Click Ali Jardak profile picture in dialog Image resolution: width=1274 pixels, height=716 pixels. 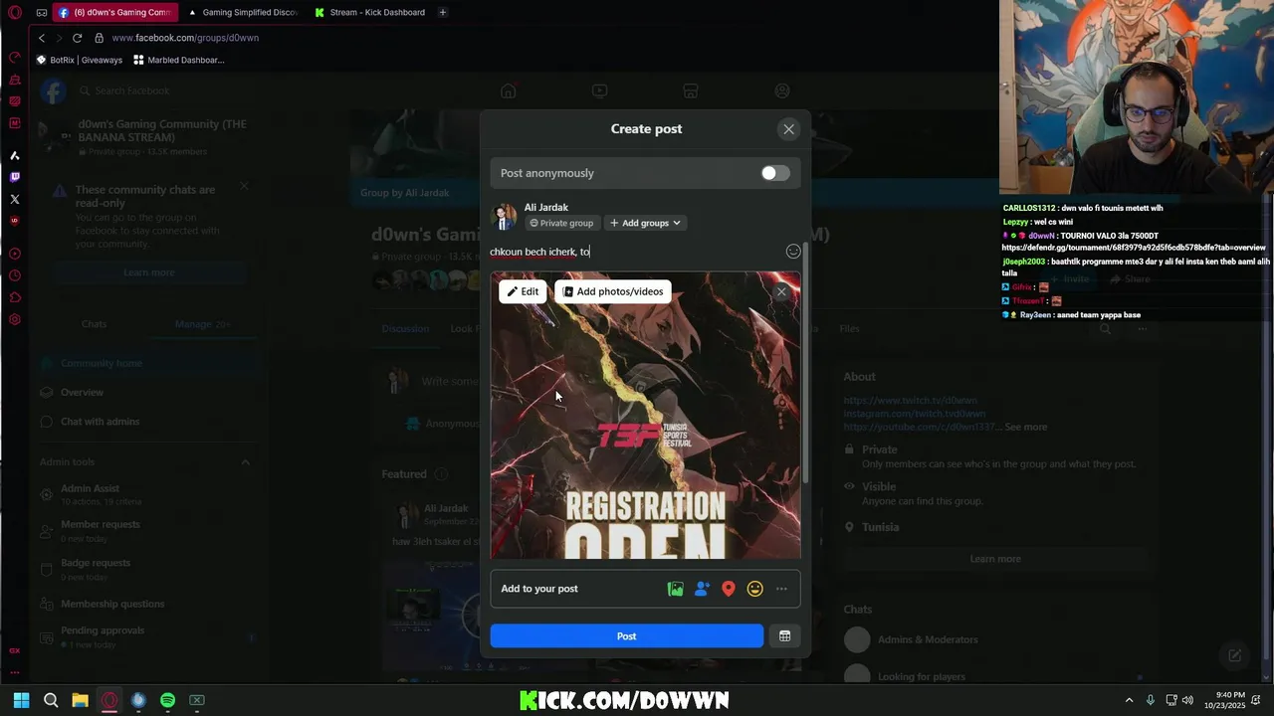(x=506, y=216)
